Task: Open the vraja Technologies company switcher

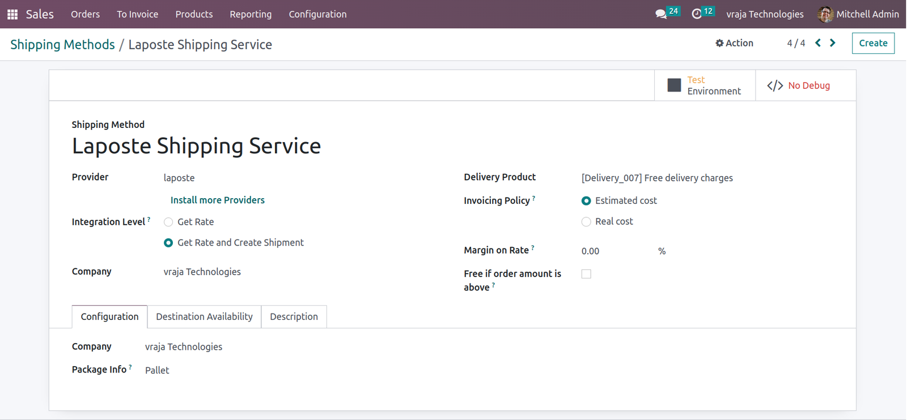Action: [x=765, y=14]
